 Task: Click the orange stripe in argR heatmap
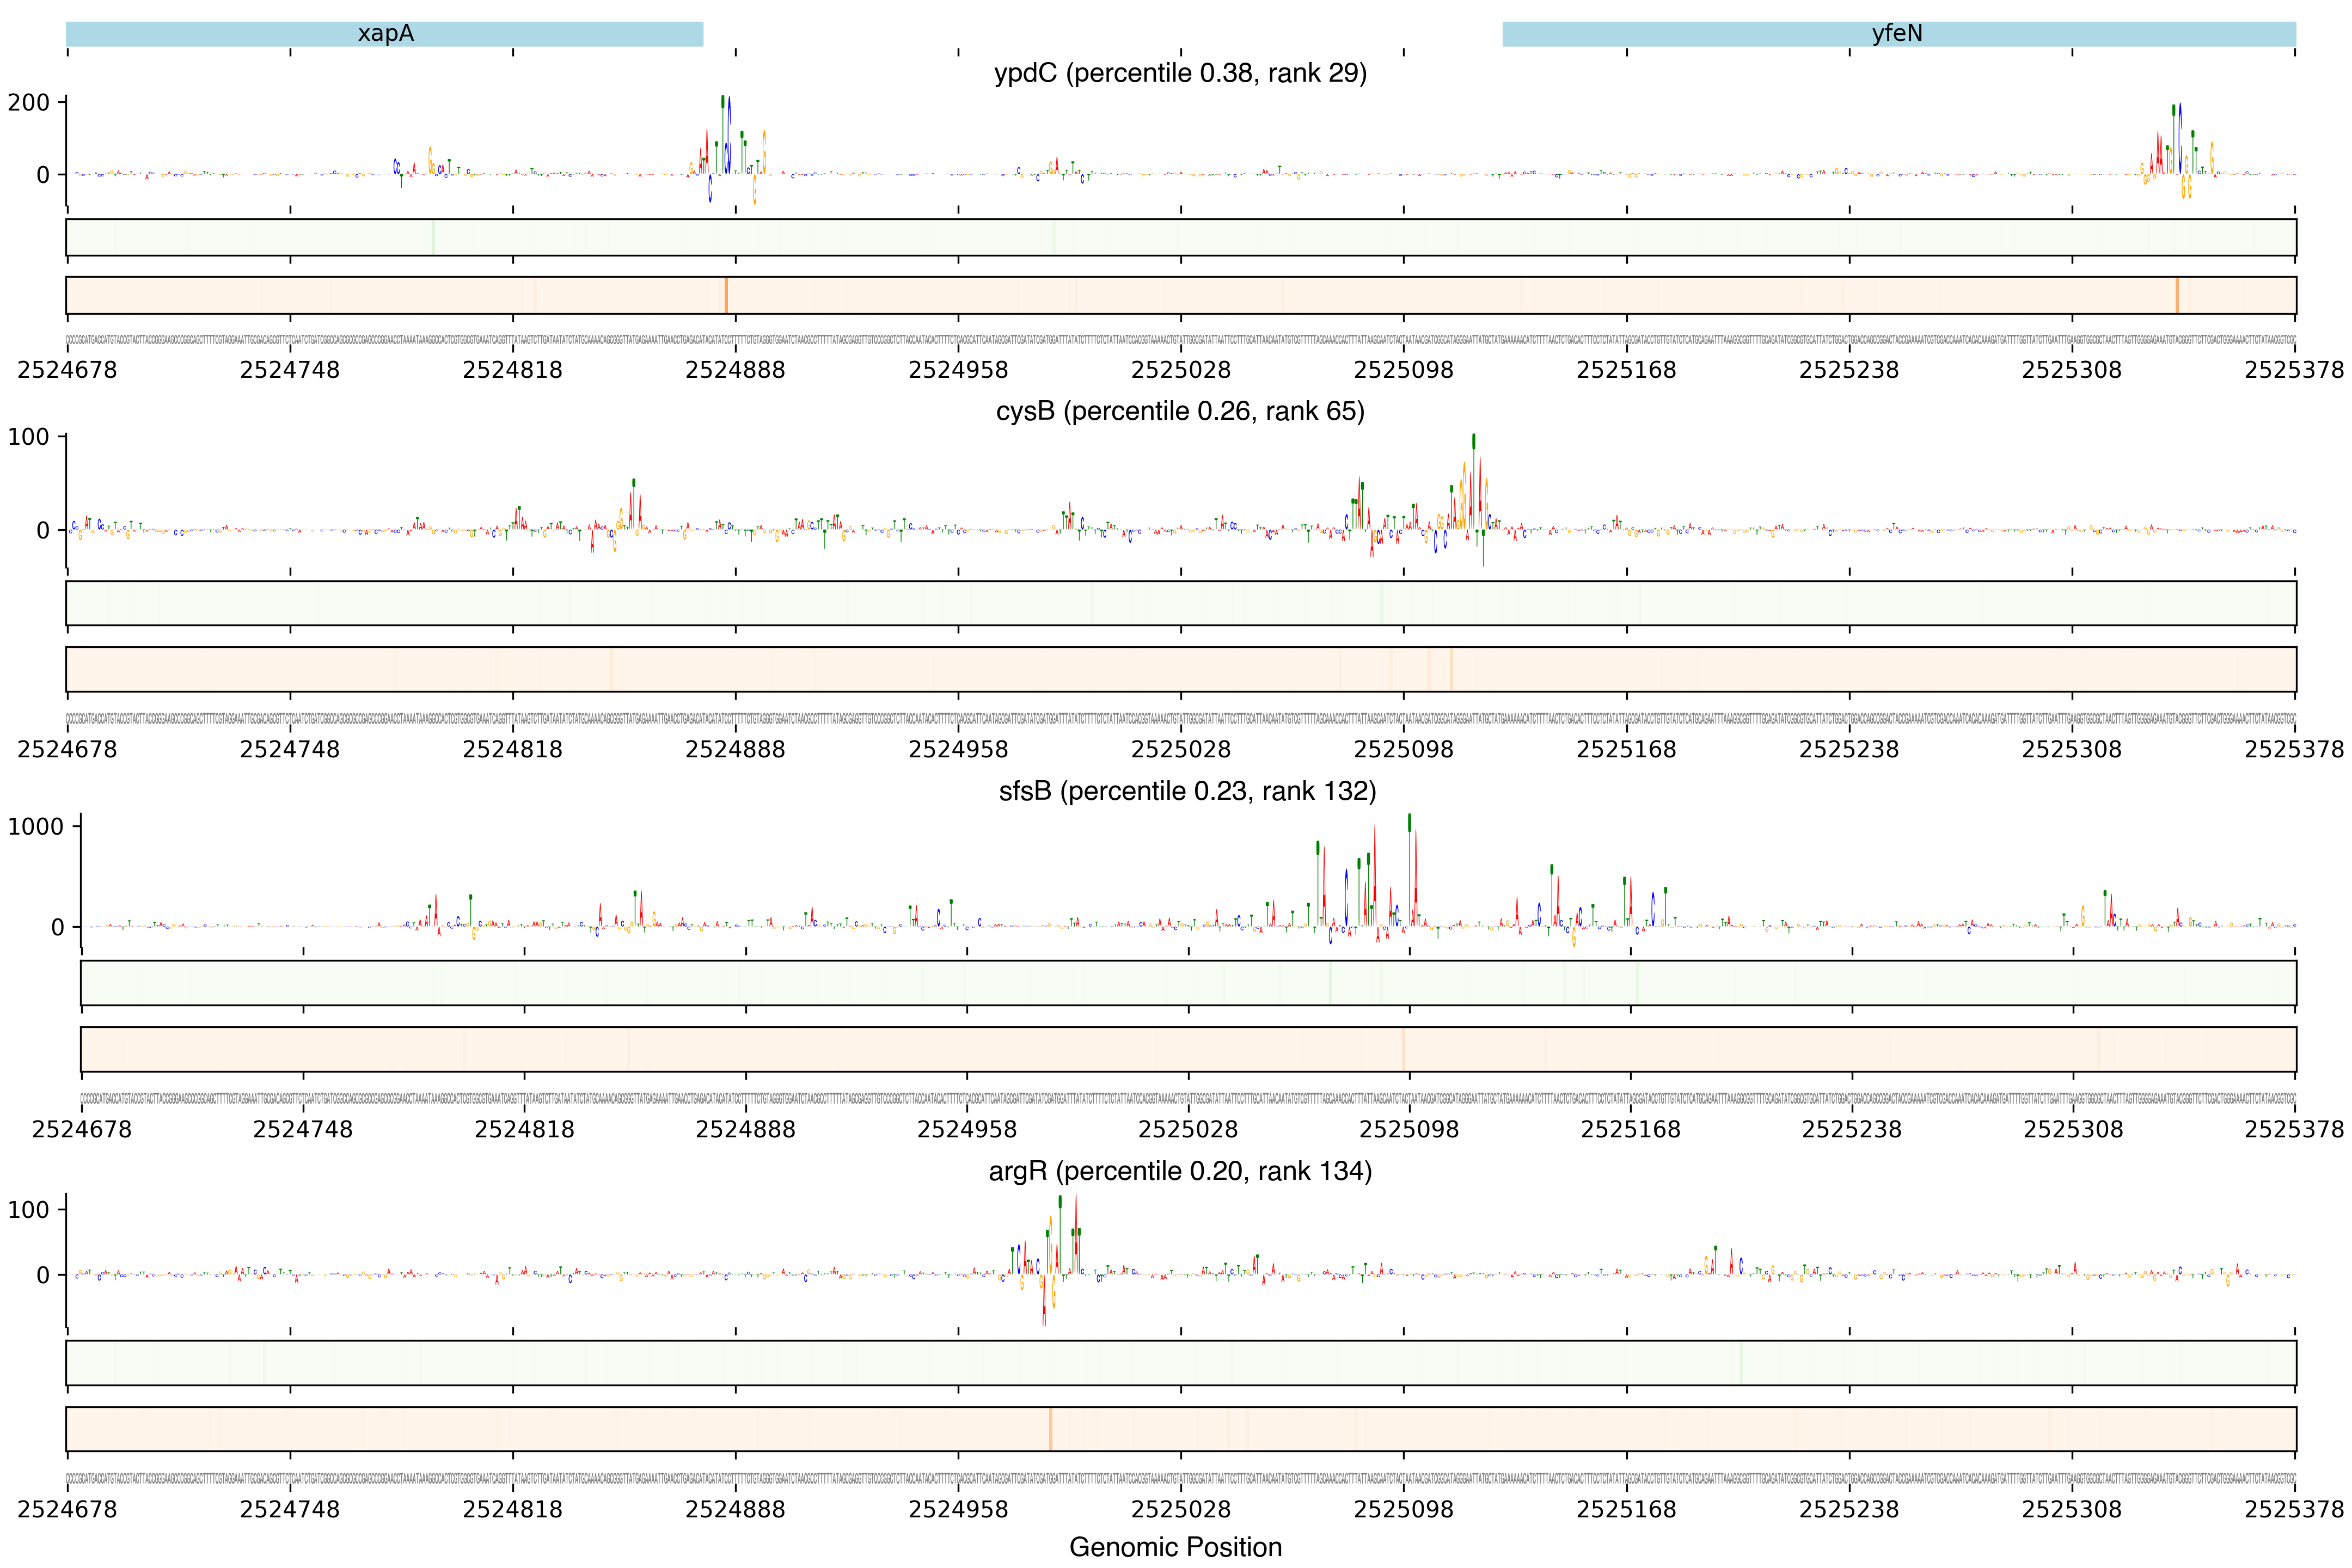[x=1050, y=1429]
